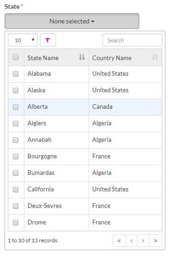Open the None selected state dropdown
This screenshot has height=257, width=170.
pyautogui.click(x=72, y=21)
